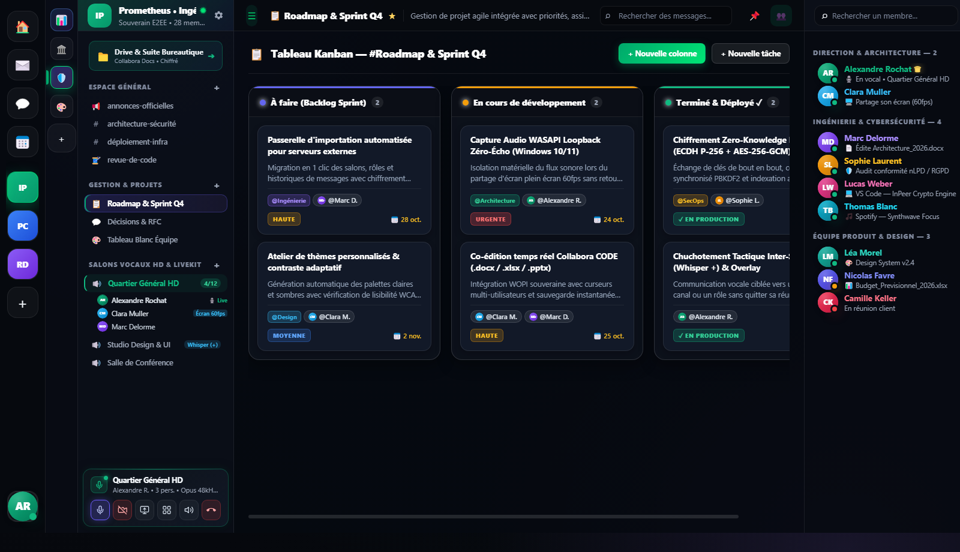Collapse the Espace Général section header
The height and width of the screenshot is (552, 960).
tap(120, 87)
